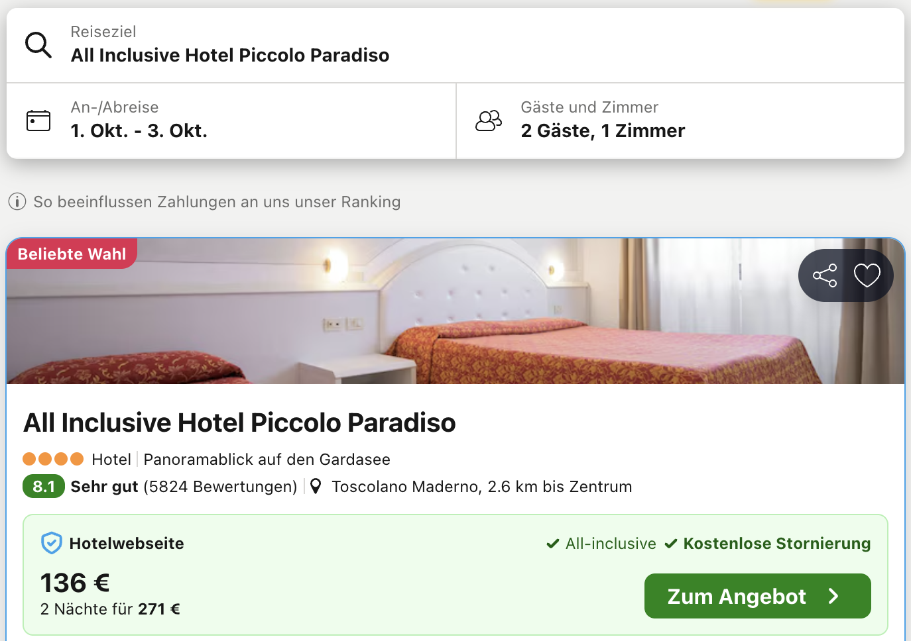This screenshot has height=641, width=911.
Task: Click the calendar icon for dates
Action: pyautogui.click(x=38, y=121)
